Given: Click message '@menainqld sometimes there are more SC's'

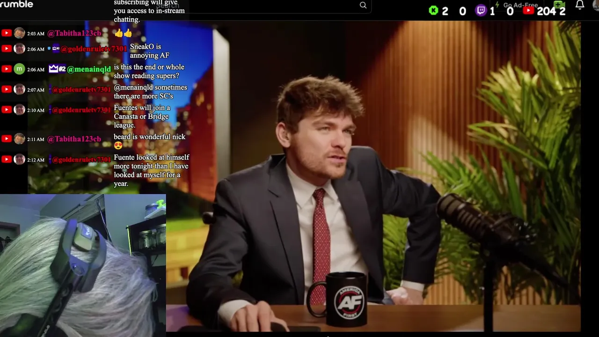Looking at the screenshot, I should (x=150, y=92).
